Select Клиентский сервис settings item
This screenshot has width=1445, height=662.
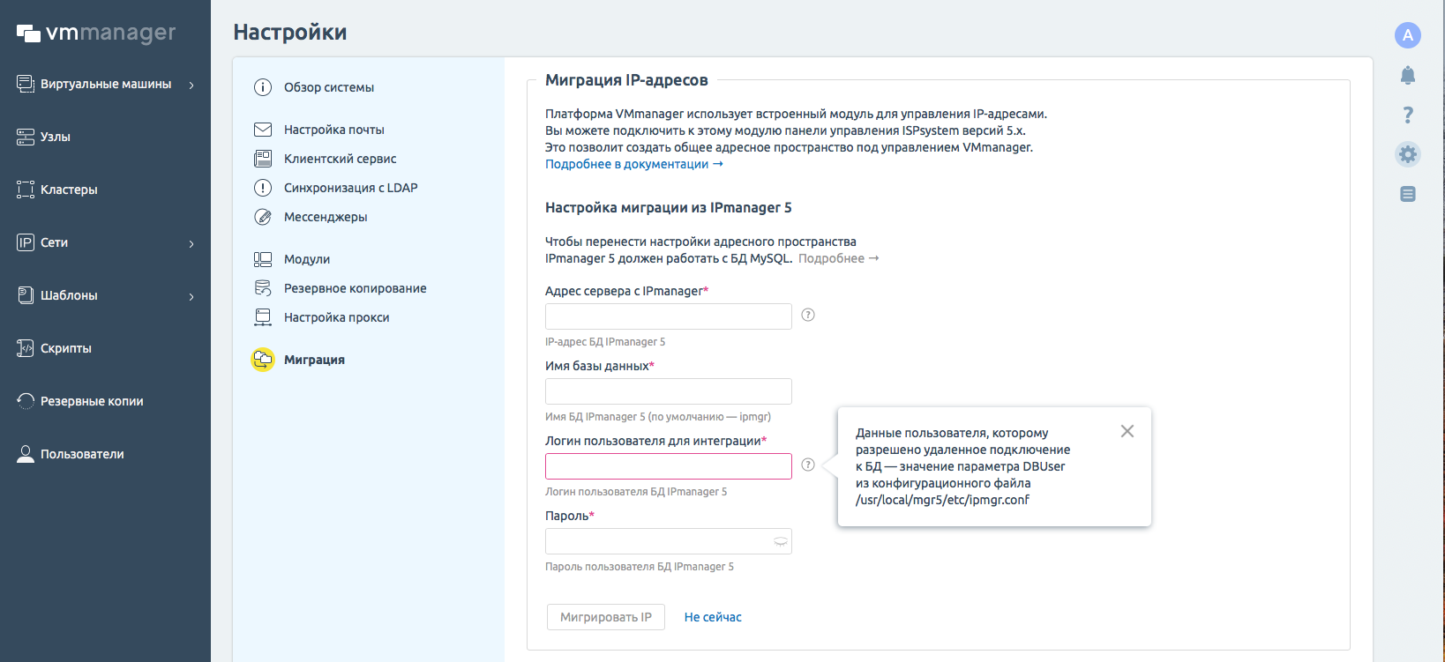pyautogui.click(x=341, y=159)
